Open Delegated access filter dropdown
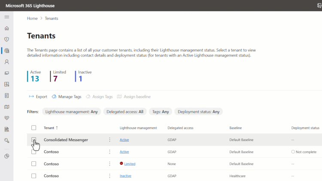 pyautogui.click(x=125, y=112)
